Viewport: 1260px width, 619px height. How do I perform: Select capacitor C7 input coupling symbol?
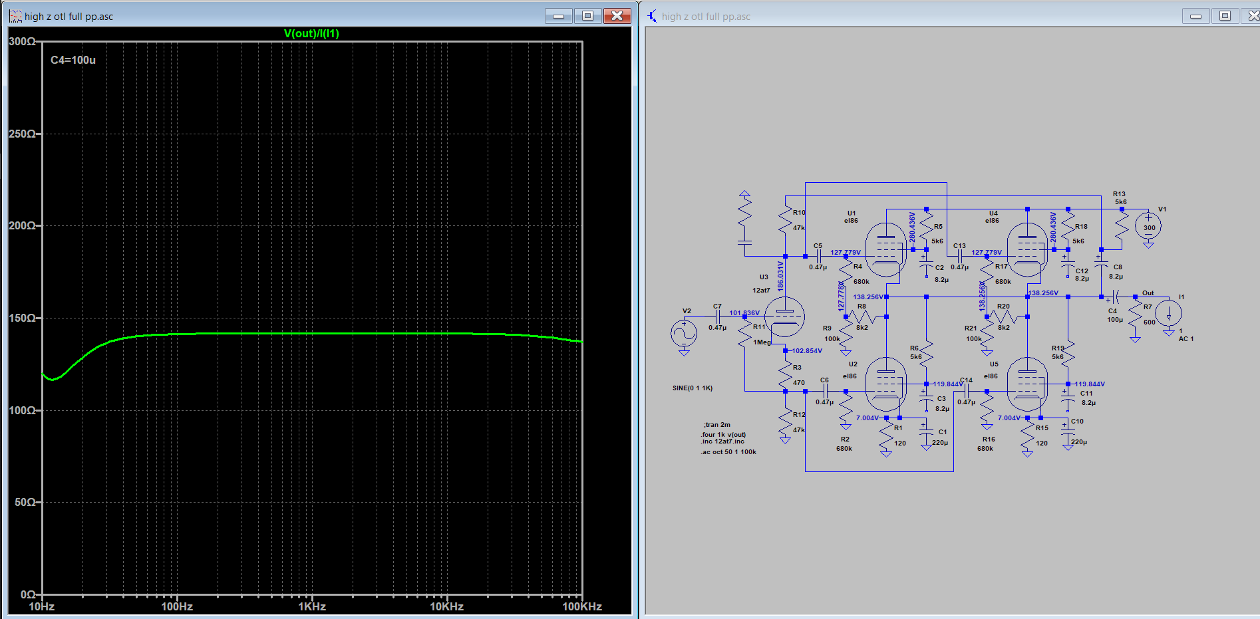[x=717, y=316]
